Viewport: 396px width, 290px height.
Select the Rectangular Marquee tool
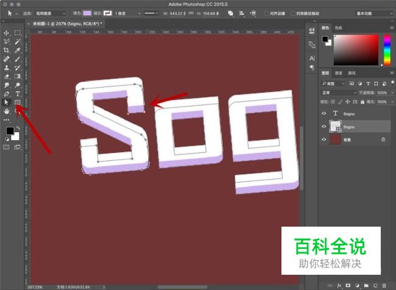coord(18,33)
